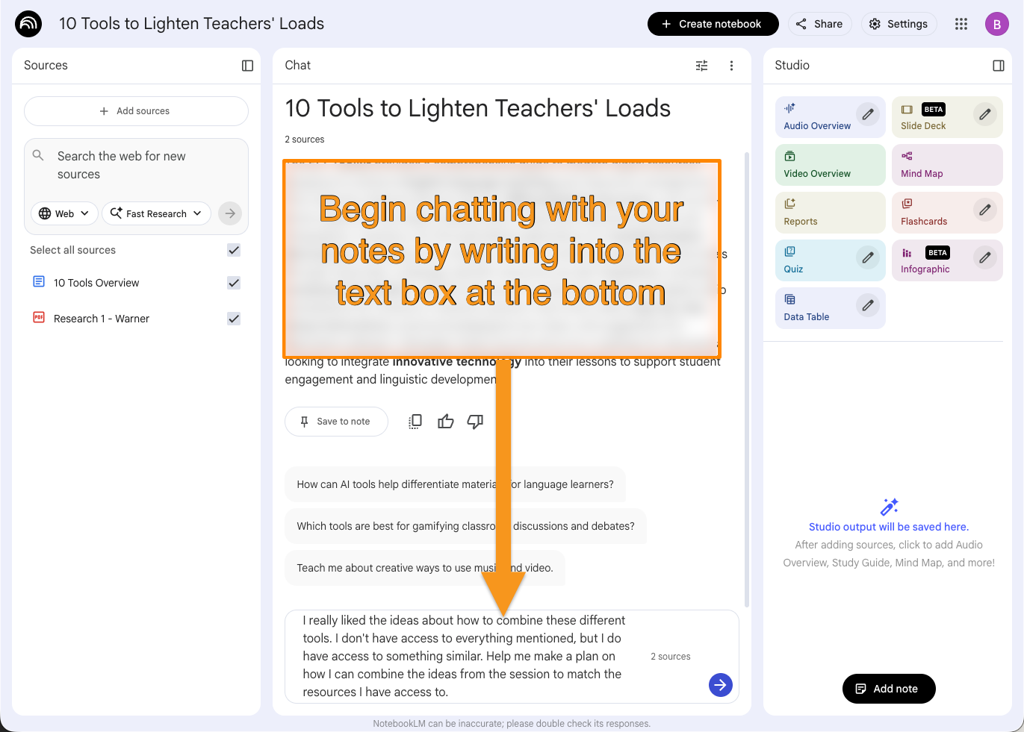The image size is (1024, 732).
Task: Open chat configuration settings icon
Action: click(x=701, y=66)
